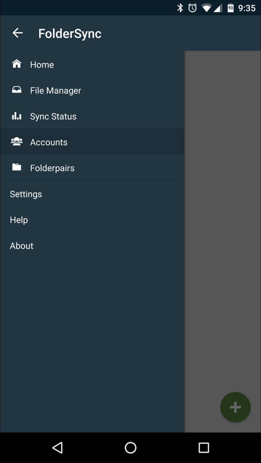Select Help from the drawer
This screenshot has width=261, height=463.
click(x=19, y=220)
